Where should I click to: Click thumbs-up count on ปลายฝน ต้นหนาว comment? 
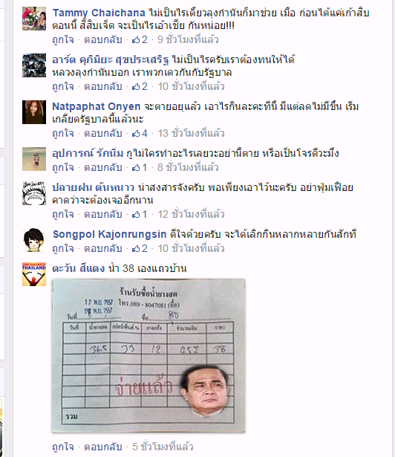pyautogui.click(x=140, y=215)
